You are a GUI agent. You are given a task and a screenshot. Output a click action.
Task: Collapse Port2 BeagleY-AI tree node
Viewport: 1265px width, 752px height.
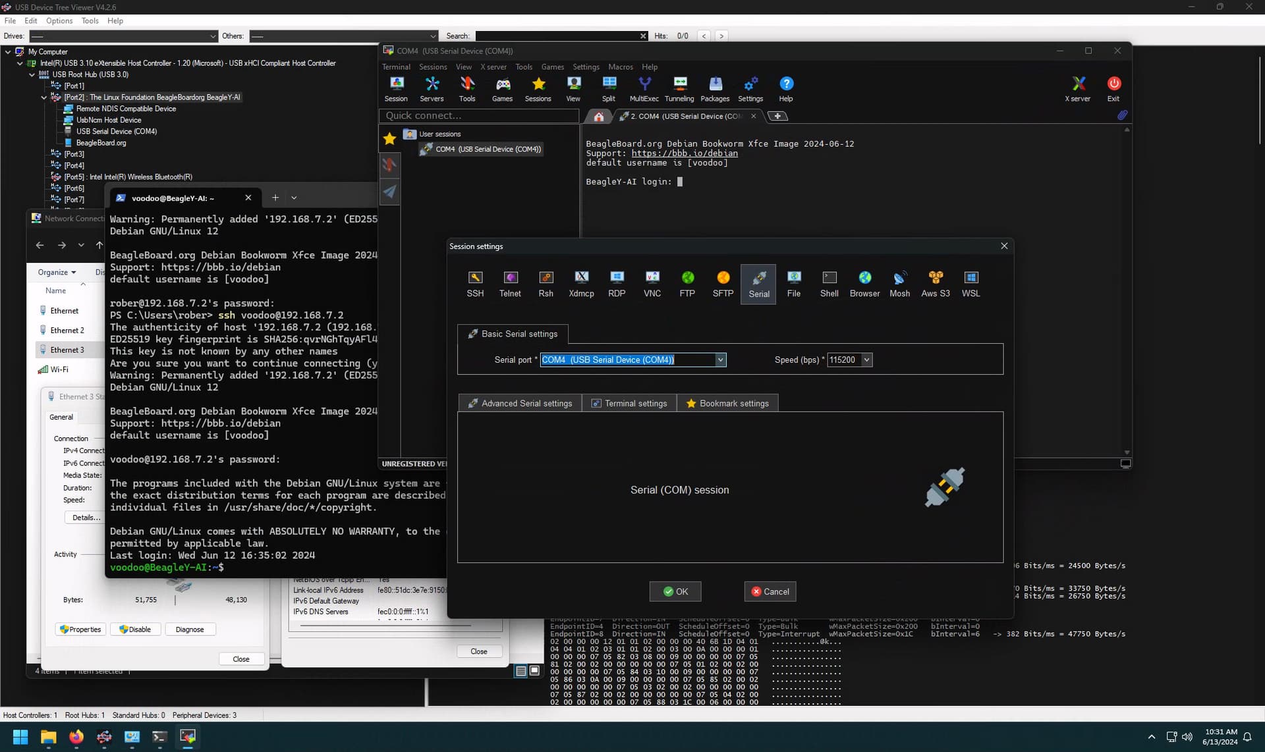43,97
